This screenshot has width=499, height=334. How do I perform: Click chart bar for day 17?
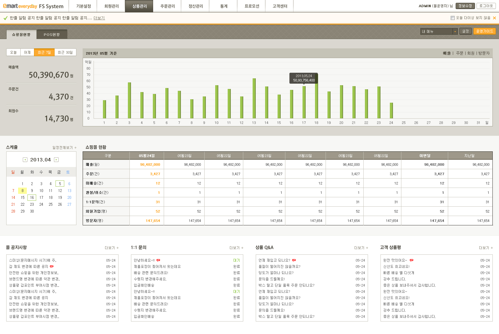[x=304, y=102]
